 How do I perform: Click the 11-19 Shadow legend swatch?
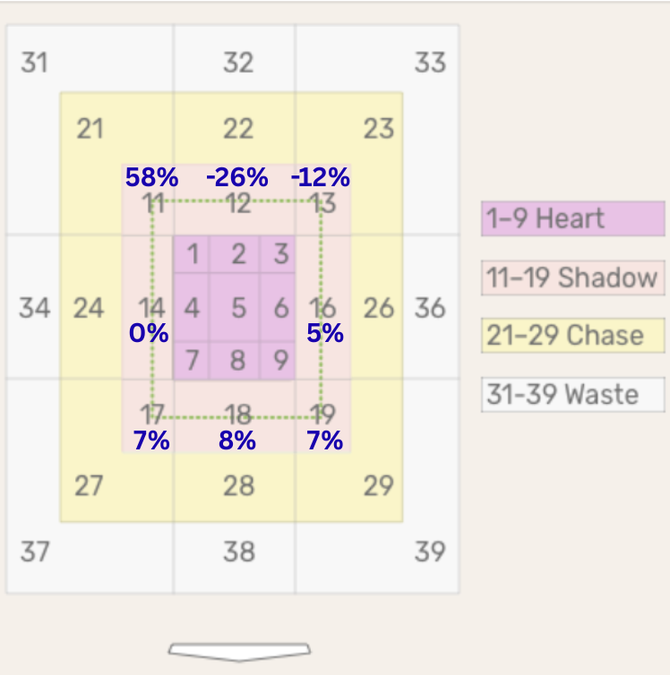tap(573, 278)
